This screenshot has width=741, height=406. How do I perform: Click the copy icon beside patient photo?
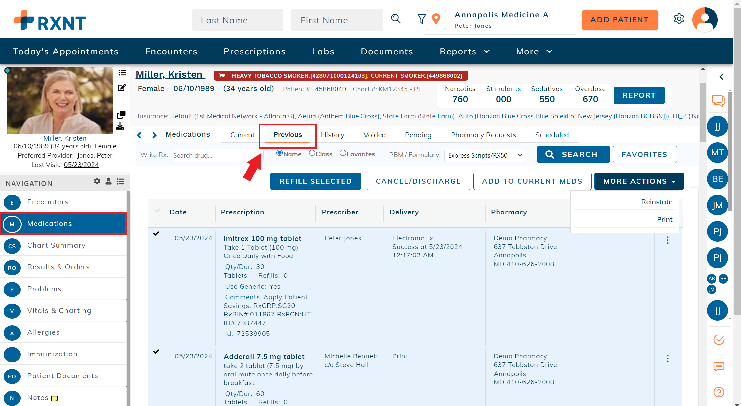121,115
